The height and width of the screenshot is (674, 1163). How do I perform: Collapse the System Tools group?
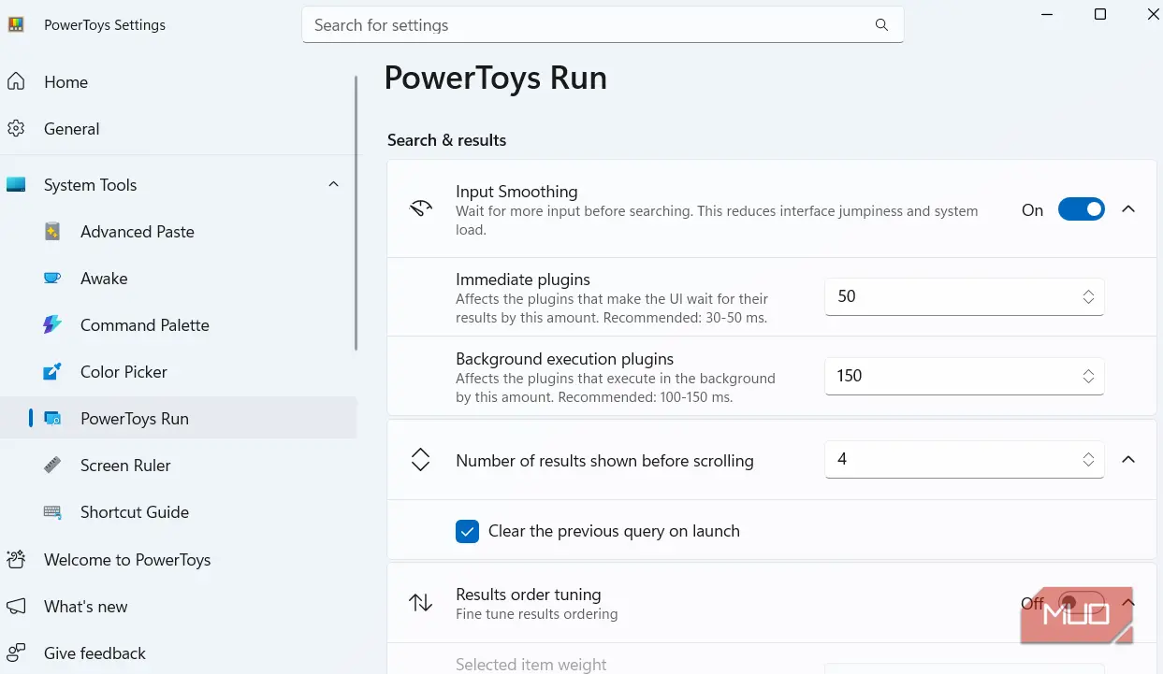pos(334,185)
